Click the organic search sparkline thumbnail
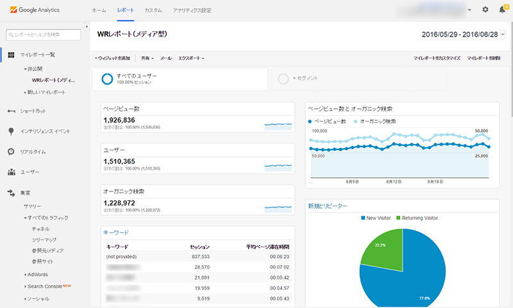Viewport: 513px width, 308px height. (x=278, y=209)
